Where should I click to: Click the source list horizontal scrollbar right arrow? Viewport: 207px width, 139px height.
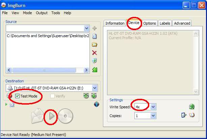coord(86,70)
